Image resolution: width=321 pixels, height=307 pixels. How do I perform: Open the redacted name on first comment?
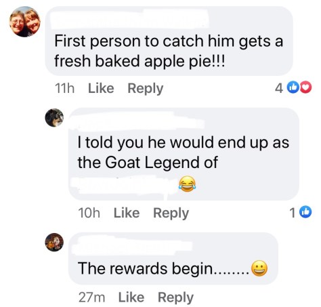129,19
